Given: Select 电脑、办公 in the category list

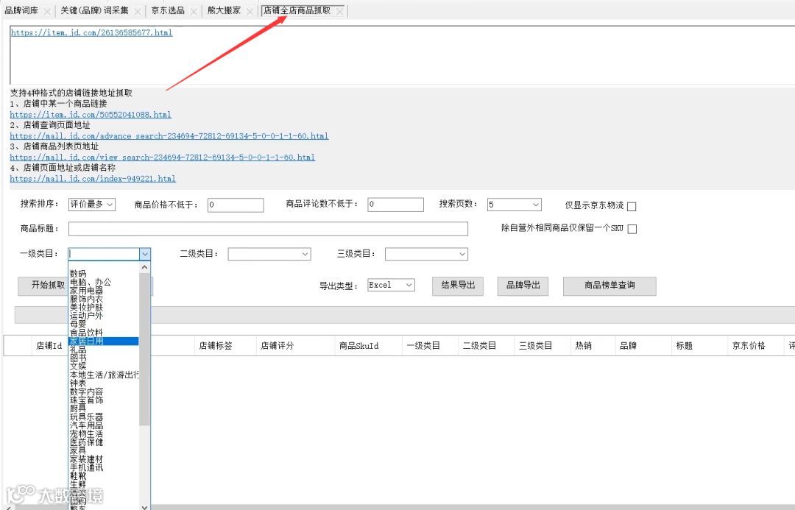Looking at the screenshot, I should [91, 283].
